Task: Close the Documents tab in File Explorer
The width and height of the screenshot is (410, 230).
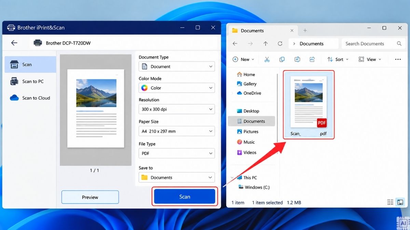Action: point(292,31)
